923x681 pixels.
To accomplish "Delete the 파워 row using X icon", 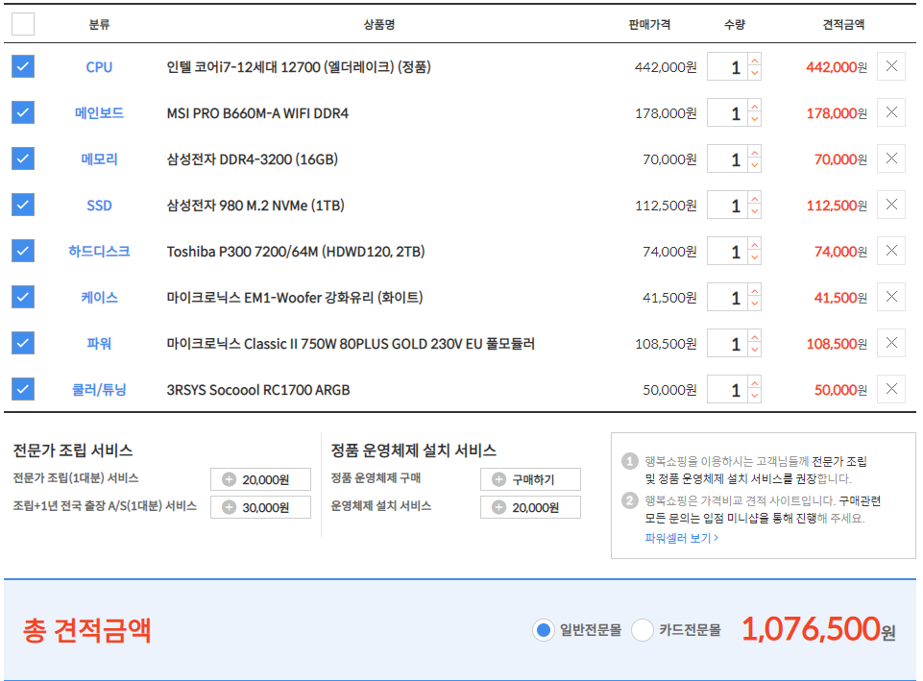I will (891, 343).
